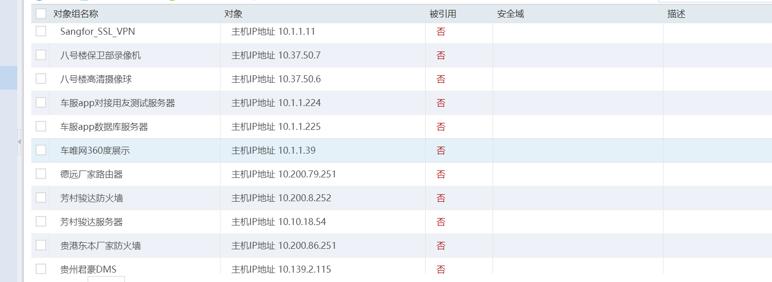The width and height of the screenshot is (772, 282).
Task: Click the 对象 column header
Action: (233, 14)
